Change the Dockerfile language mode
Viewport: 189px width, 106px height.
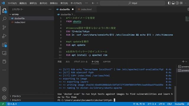(180, 104)
